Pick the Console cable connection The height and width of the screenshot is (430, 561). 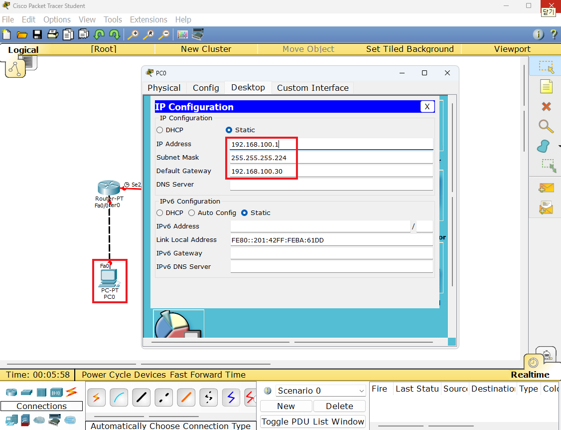(x=119, y=398)
